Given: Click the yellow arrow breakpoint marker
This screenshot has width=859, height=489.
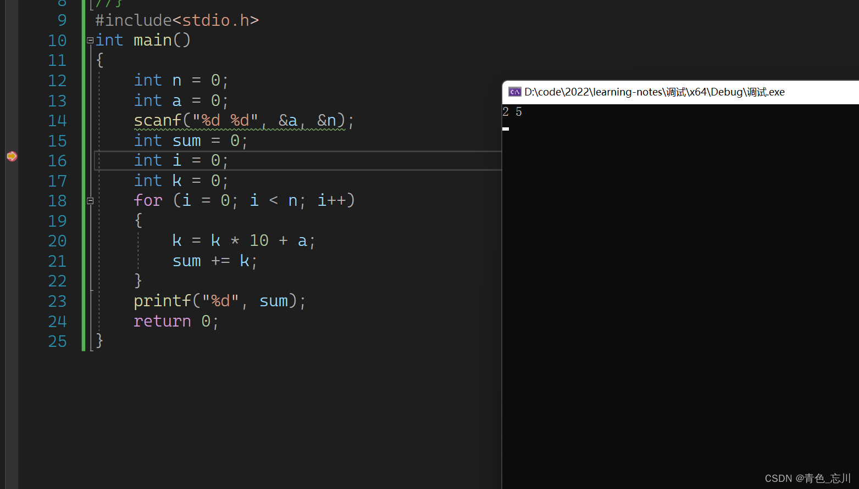Looking at the screenshot, I should tap(12, 156).
